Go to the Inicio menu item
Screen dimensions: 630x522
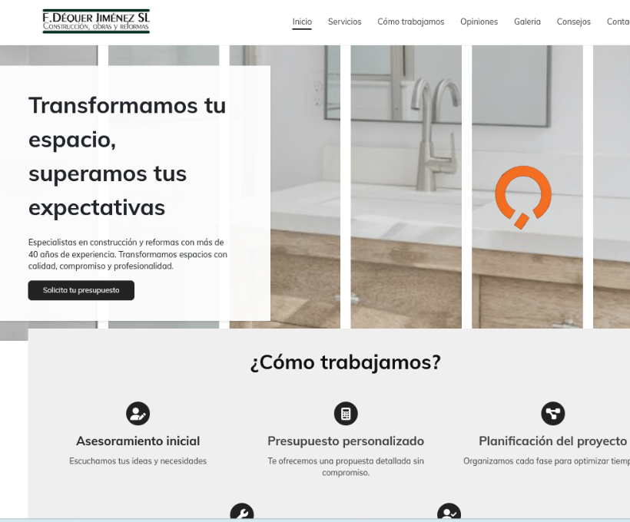pyautogui.click(x=302, y=21)
